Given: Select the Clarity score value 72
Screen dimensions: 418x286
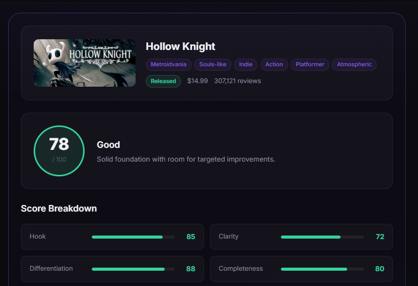Looking at the screenshot, I should click(x=380, y=237).
